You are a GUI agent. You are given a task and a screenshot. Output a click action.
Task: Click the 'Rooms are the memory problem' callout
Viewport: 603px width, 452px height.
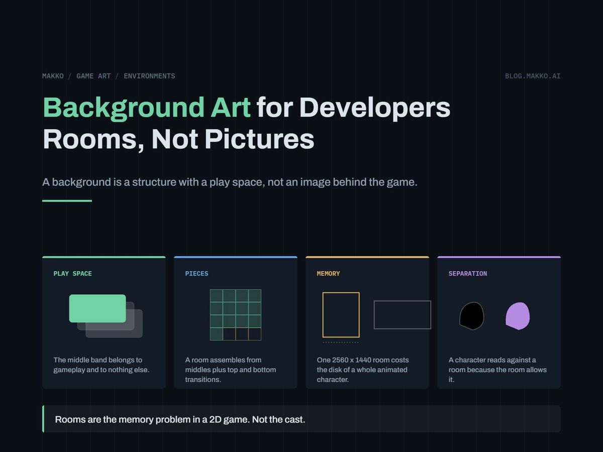(301, 419)
